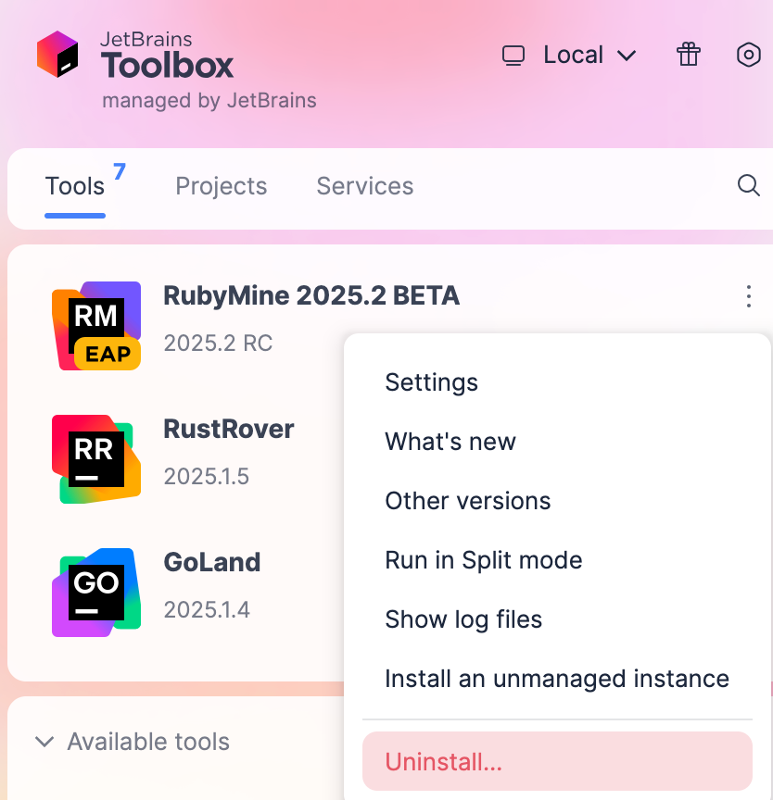Viewport: 773px width, 800px height.
Task: Click Run in Split mode
Action: tap(484, 560)
